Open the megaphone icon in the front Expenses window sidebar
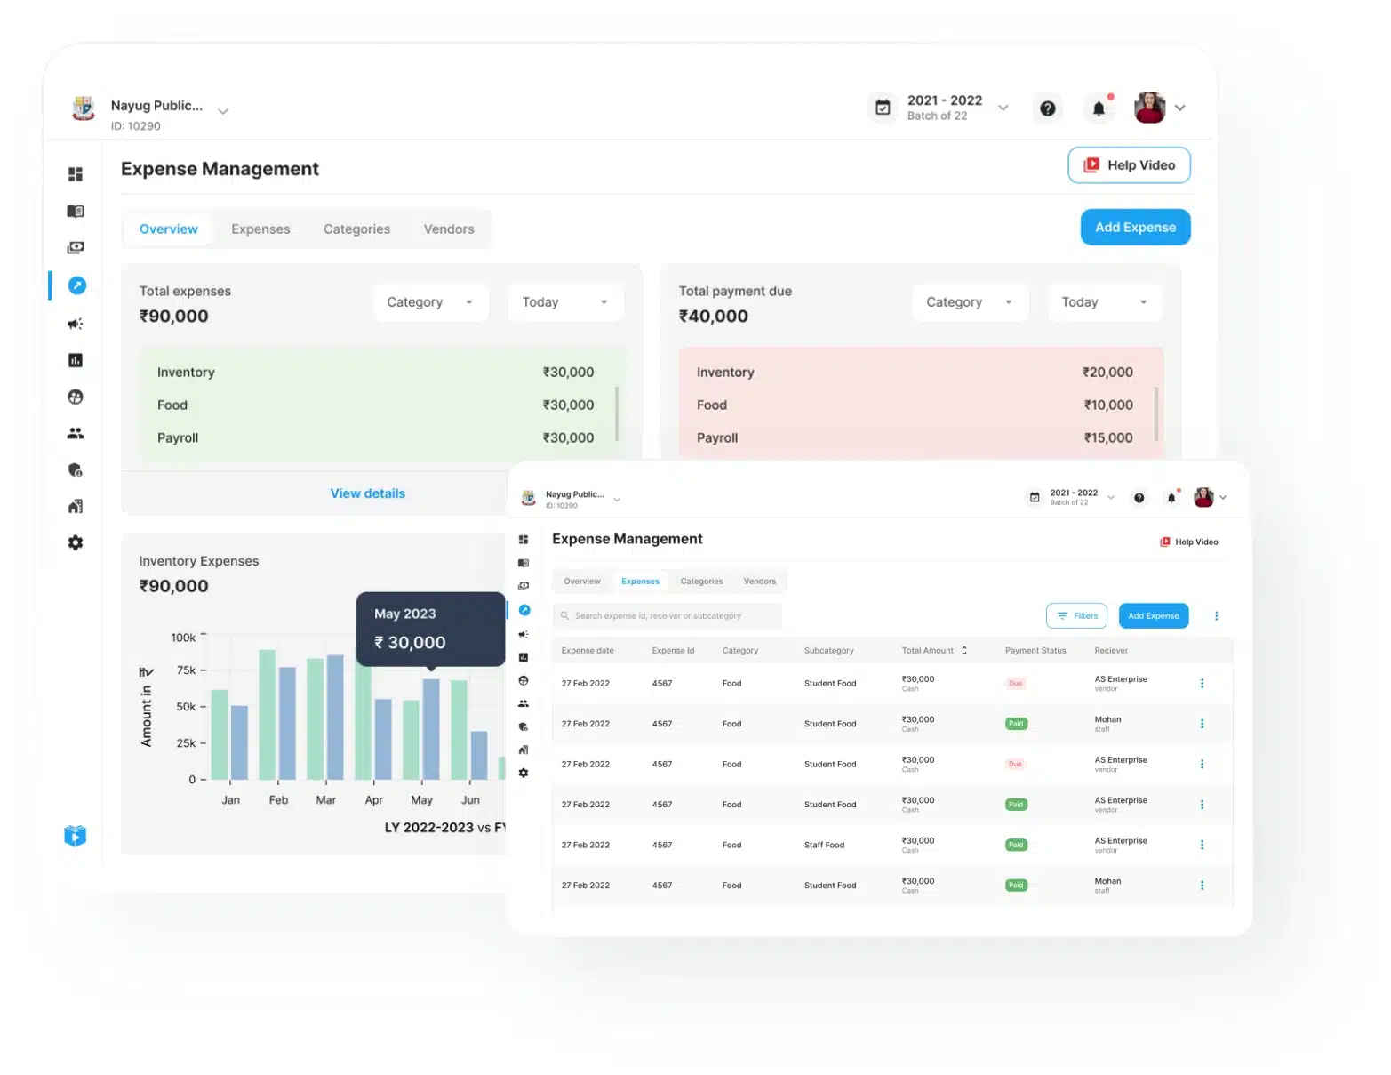Viewport: 1391px width, 1075px height. [x=524, y=634]
